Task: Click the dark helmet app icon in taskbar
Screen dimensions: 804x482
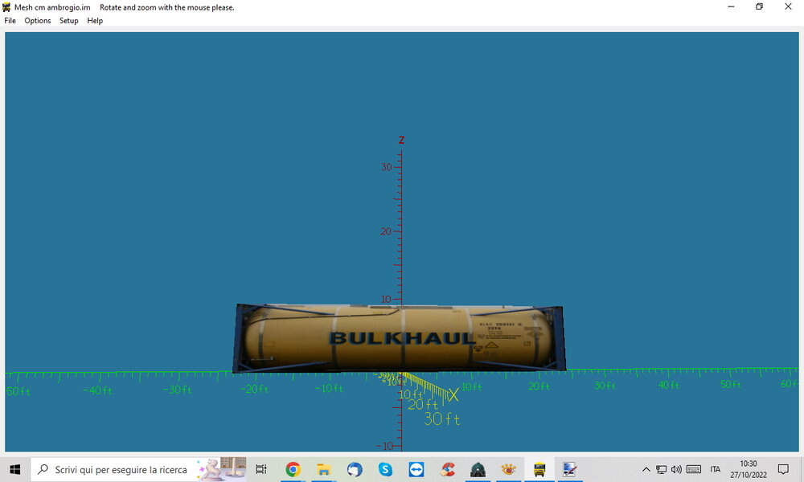Action: [x=478, y=469]
